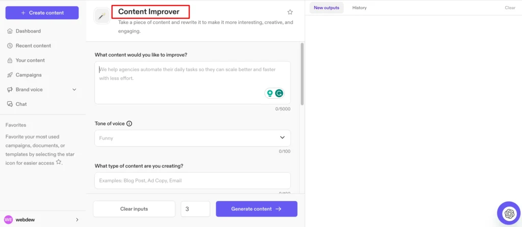Open Your content from the sidebar
The height and width of the screenshot is (227, 522).
coord(30,61)
